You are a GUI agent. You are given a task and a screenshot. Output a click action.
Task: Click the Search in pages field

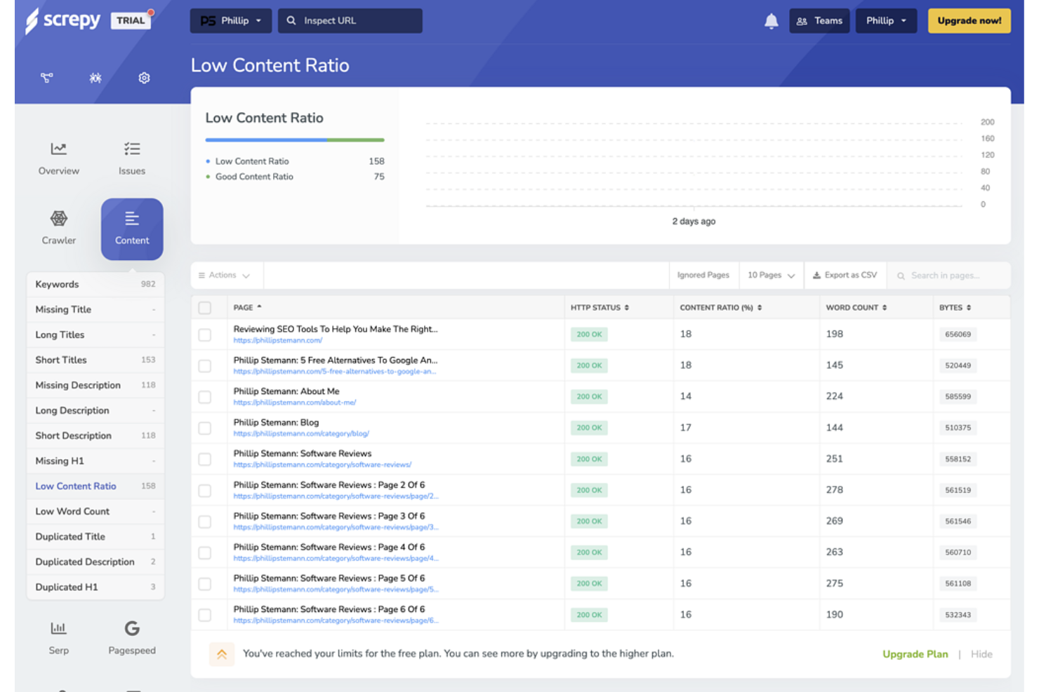click(x=949, y=276)
